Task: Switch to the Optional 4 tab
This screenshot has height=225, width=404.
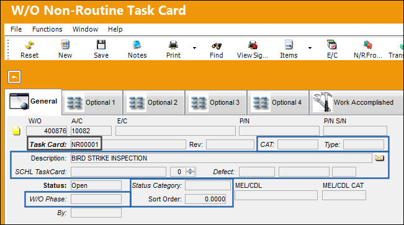Action: (278, 102)
